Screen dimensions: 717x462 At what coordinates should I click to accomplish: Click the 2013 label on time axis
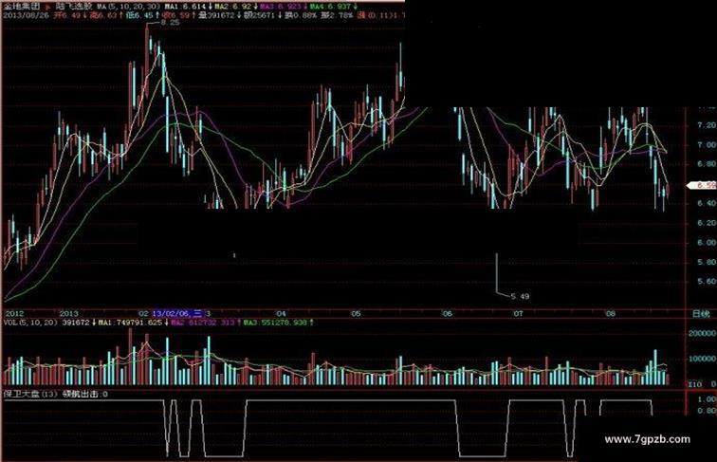click(x=69, y=314)
